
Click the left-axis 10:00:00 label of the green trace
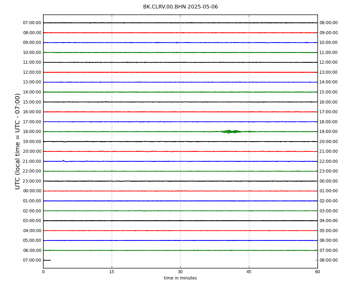[32, 52]
